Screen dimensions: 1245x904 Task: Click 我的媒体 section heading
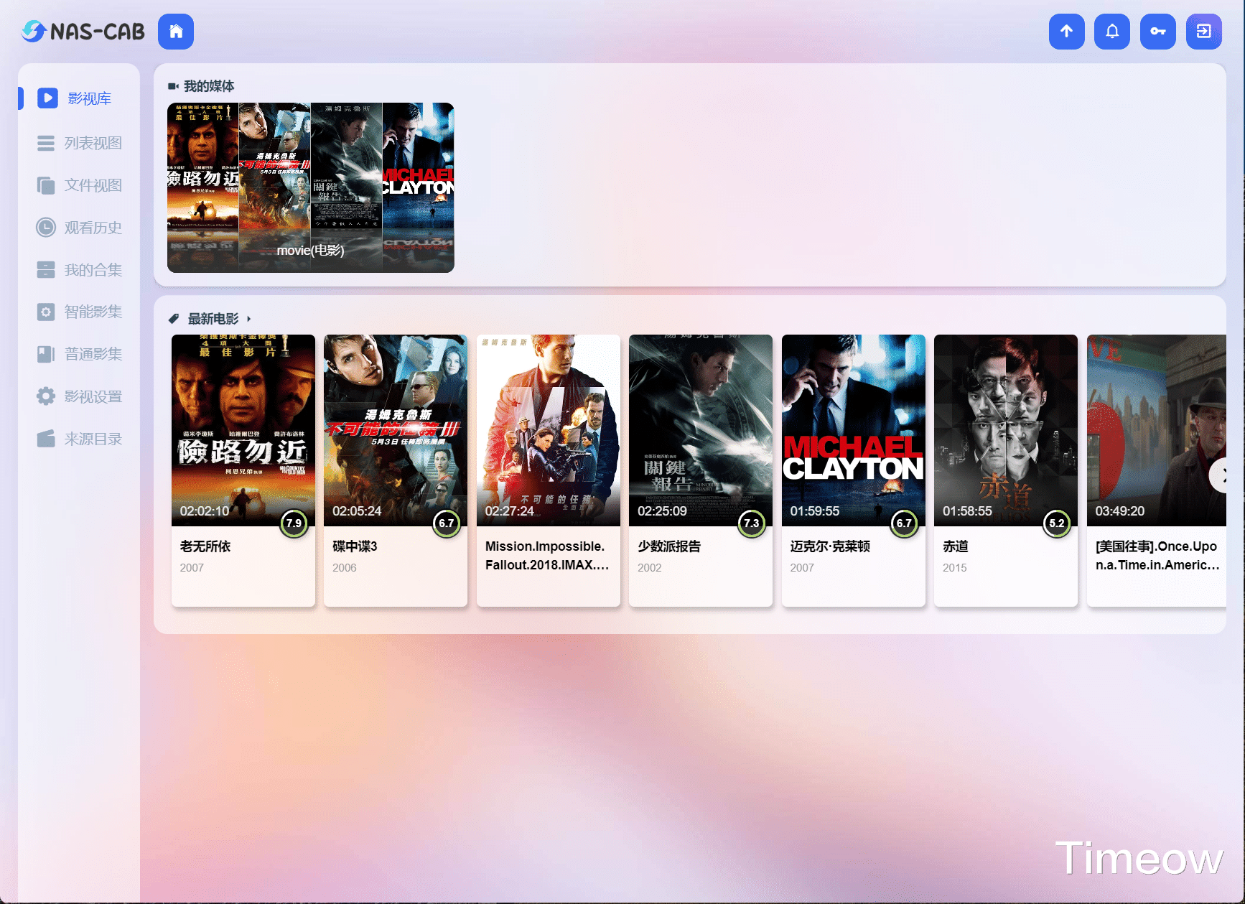[x=209, y=86]
